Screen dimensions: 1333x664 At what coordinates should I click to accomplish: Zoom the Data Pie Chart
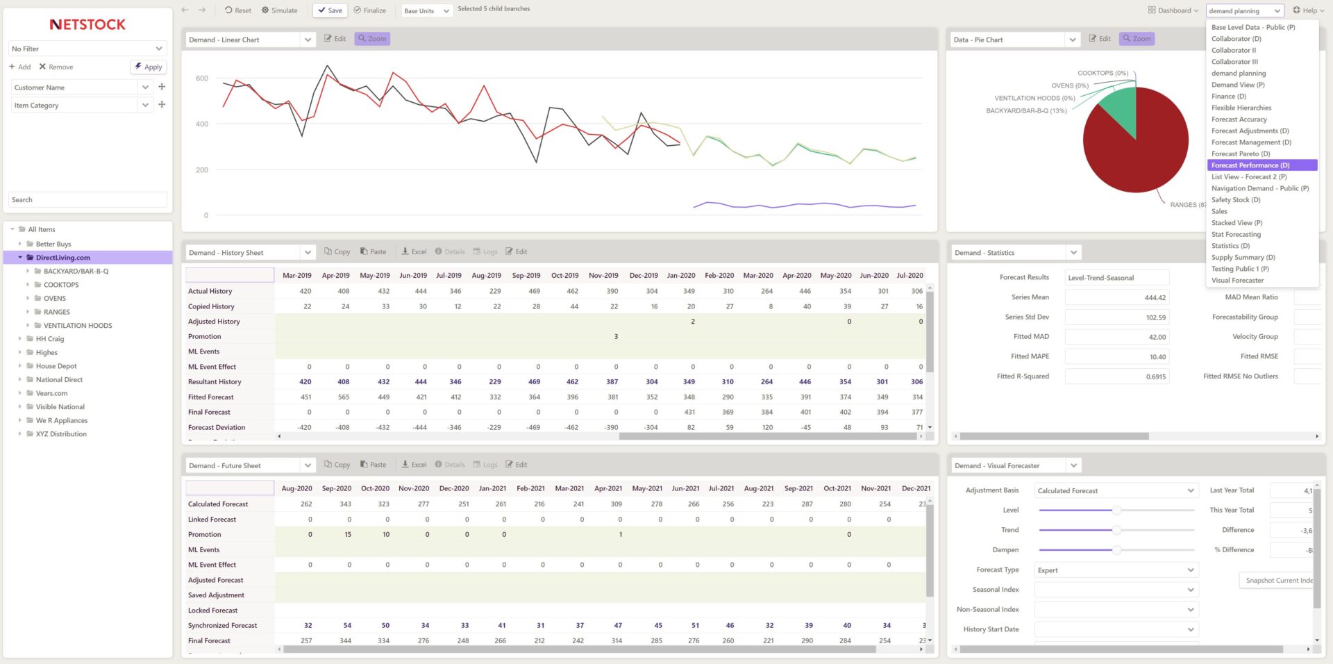click(1137, 39)
